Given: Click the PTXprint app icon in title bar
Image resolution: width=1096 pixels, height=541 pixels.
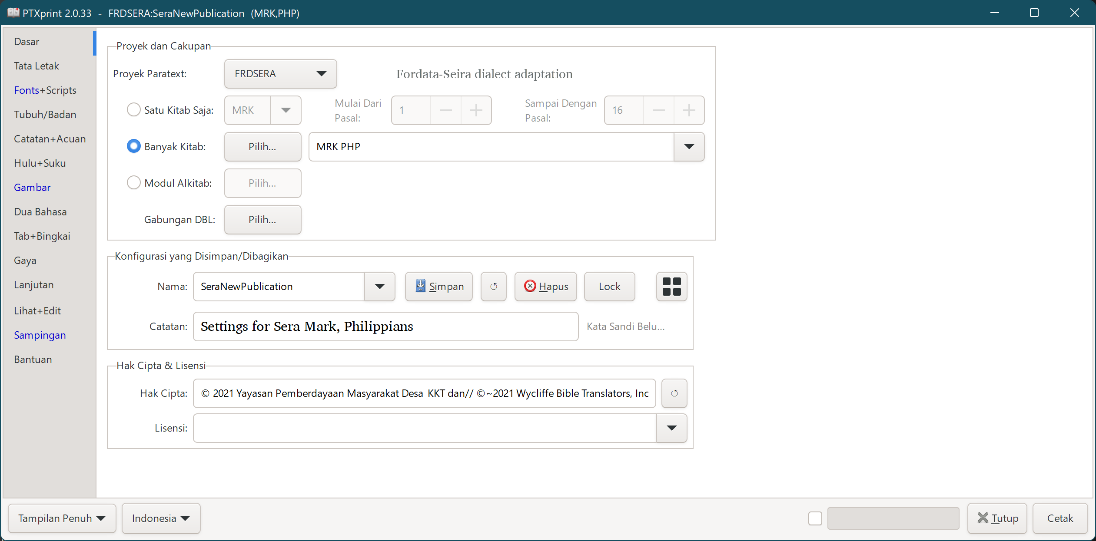Looking at the screenshot, I should tap(13, 13).
